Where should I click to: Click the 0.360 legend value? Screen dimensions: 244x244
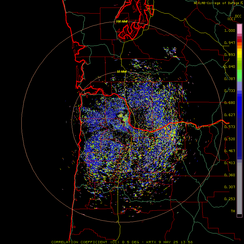230,175
